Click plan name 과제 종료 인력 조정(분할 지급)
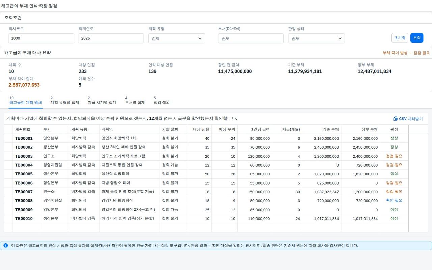This screenshot has height=270, width=432. tap(128, 192)
